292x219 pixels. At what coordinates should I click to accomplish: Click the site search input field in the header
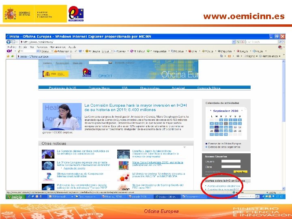point(98,63)
